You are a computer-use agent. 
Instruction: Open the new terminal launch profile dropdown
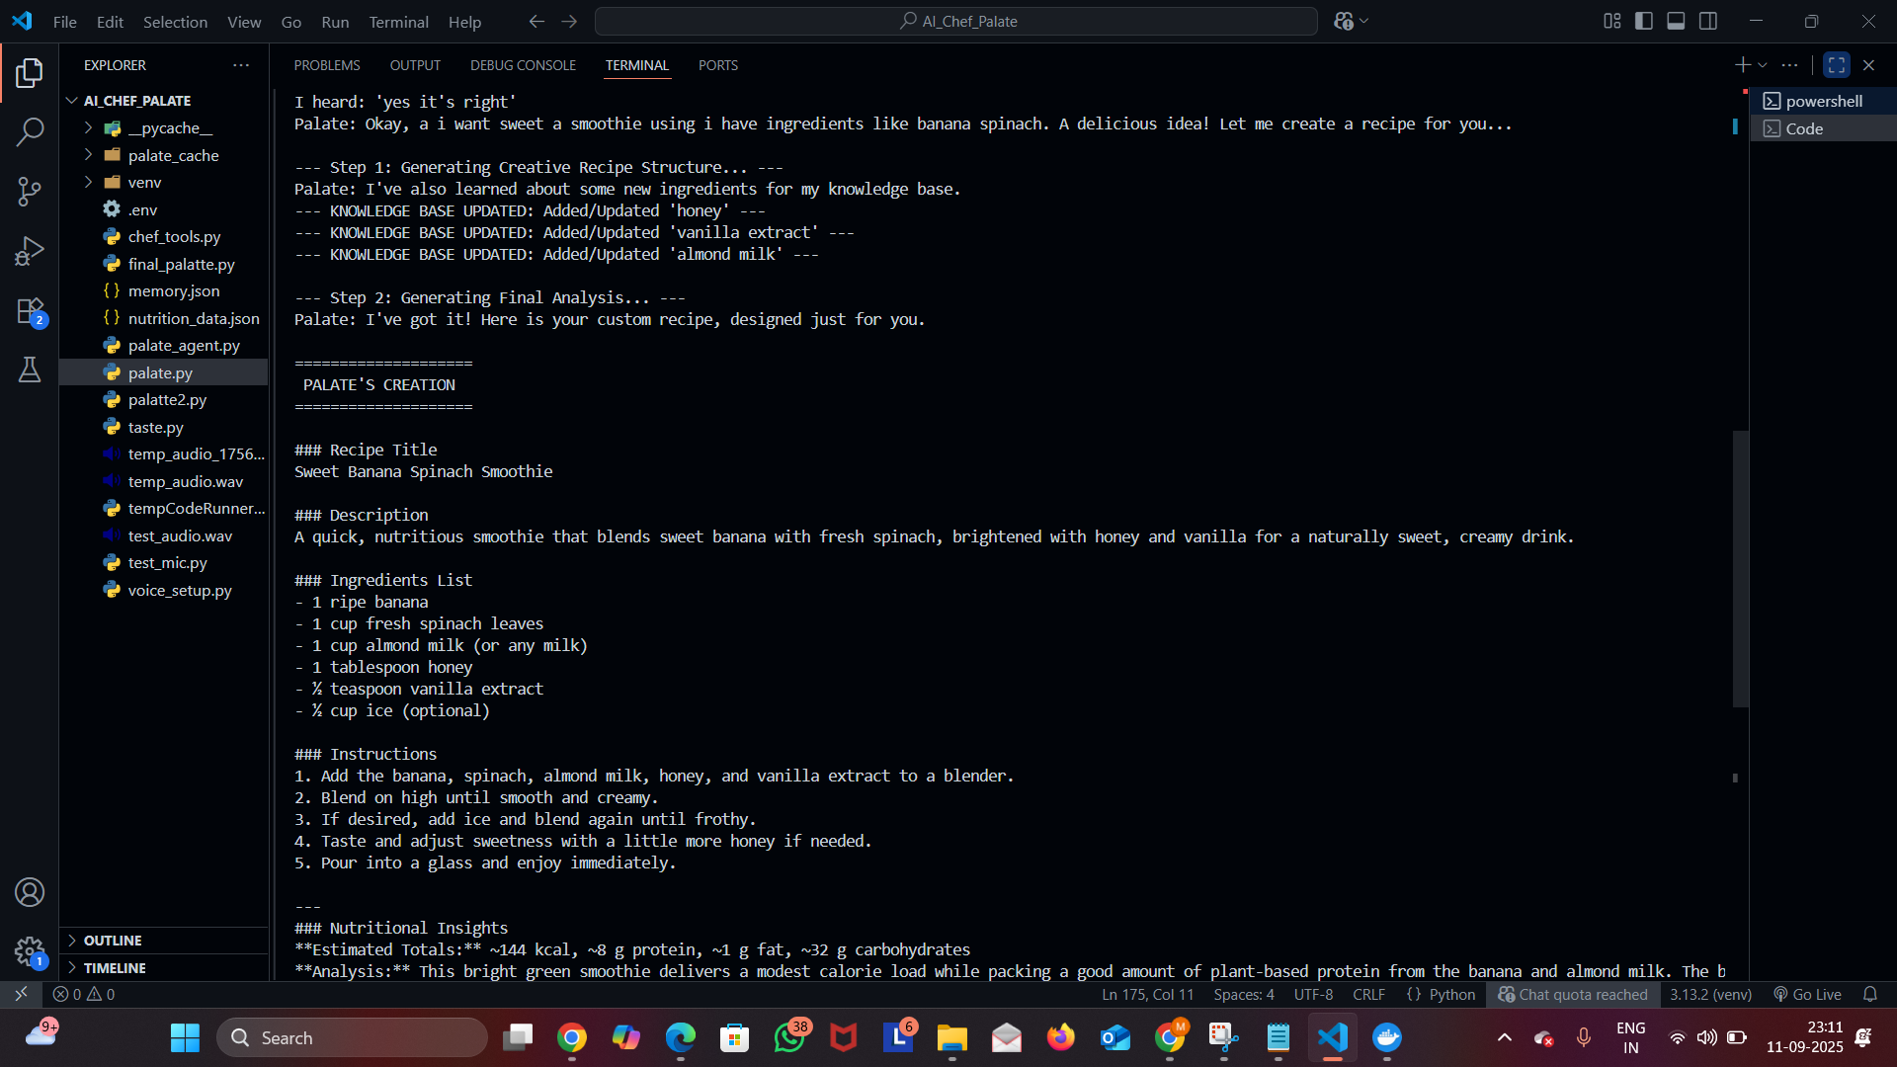click(x=1763, y=65)
